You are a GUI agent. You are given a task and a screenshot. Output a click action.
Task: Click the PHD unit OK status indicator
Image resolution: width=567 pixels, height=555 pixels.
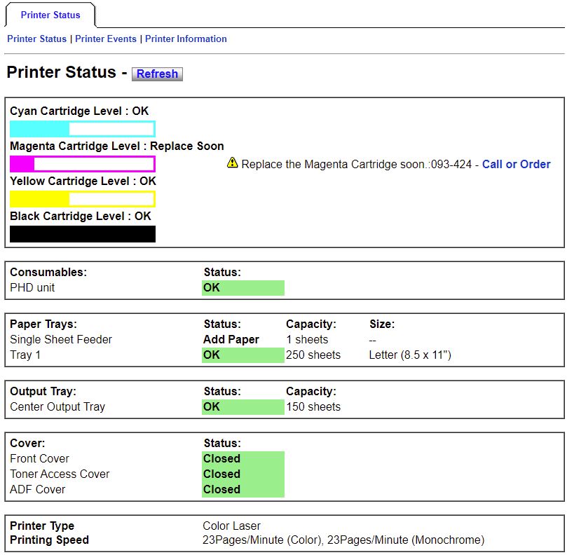242,287
